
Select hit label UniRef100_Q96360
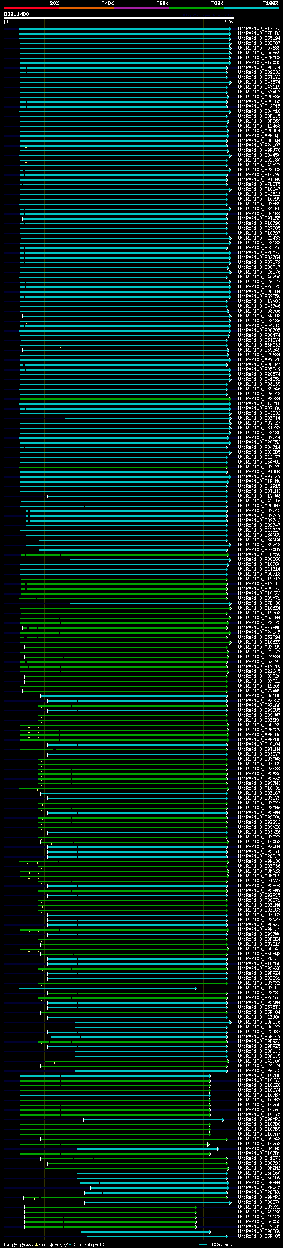coord(259,1231)
